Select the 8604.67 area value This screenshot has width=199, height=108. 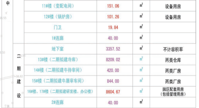(x=113, y=92)
